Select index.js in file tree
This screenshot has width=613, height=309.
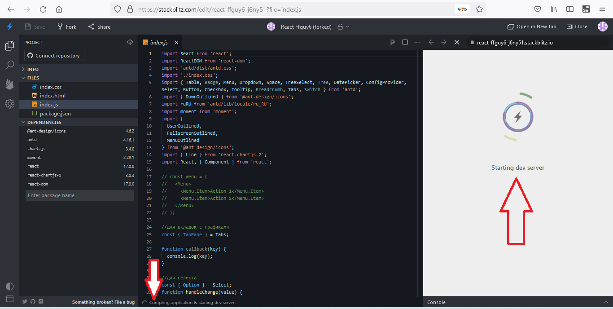(79, 104)
